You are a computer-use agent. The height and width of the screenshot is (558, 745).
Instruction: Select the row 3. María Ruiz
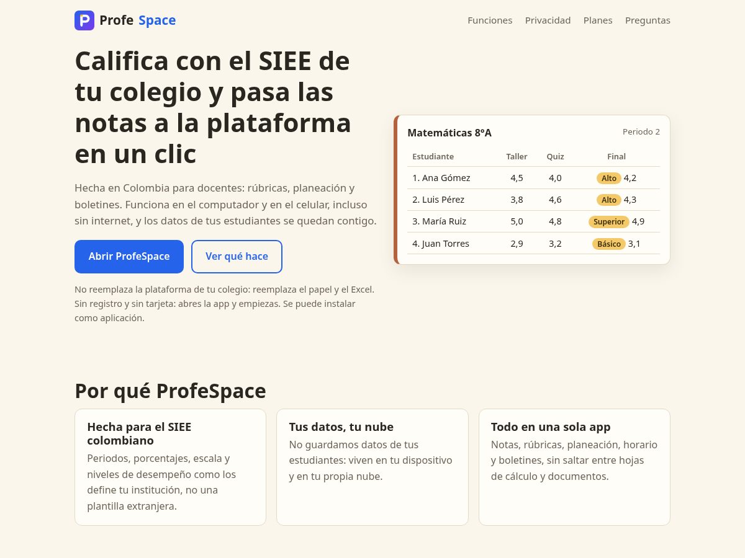533,221
